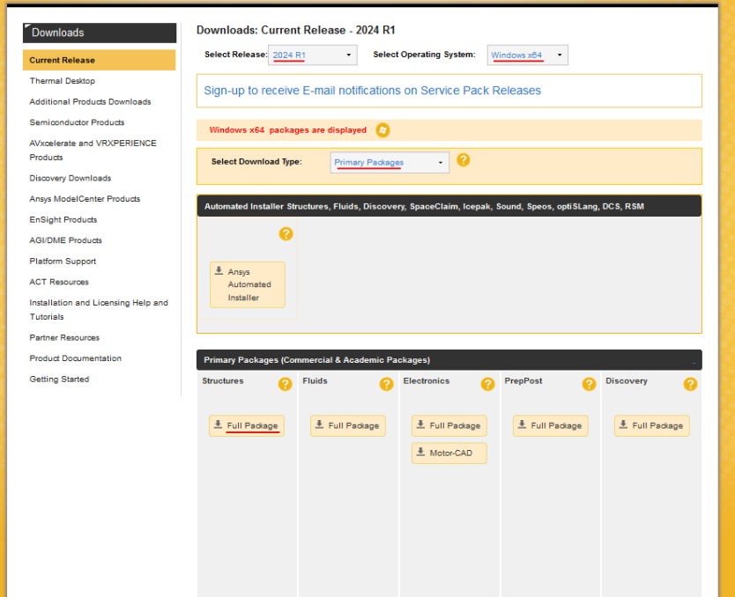Click the PrepPost column help icon

pyautogui.click(x=589, y=384)
